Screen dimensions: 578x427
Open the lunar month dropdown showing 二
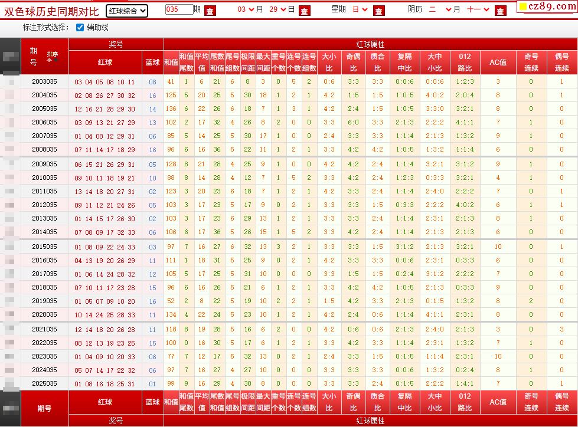pyautogui.click(x=440, y=10)
